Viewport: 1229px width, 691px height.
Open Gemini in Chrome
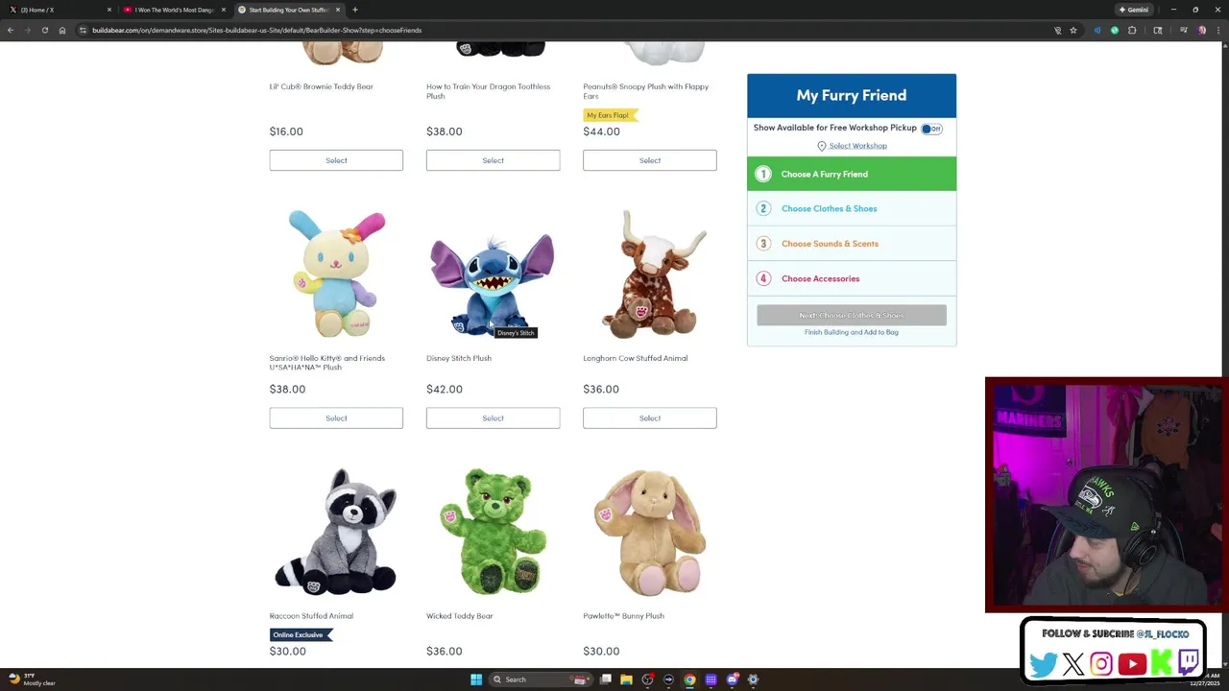1134,10
